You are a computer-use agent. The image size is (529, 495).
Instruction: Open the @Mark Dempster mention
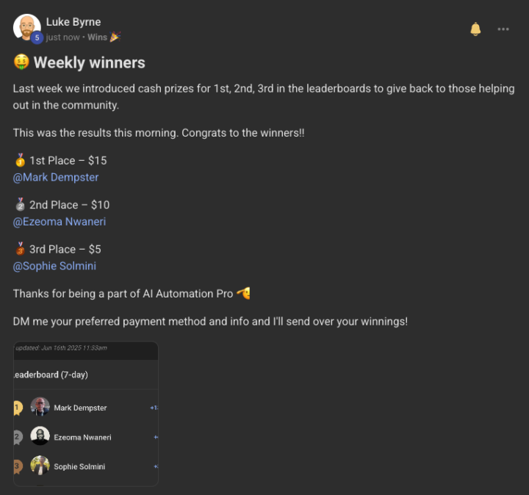(x=56, y=177)
